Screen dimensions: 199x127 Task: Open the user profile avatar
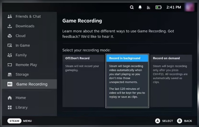tap(189, 7)
